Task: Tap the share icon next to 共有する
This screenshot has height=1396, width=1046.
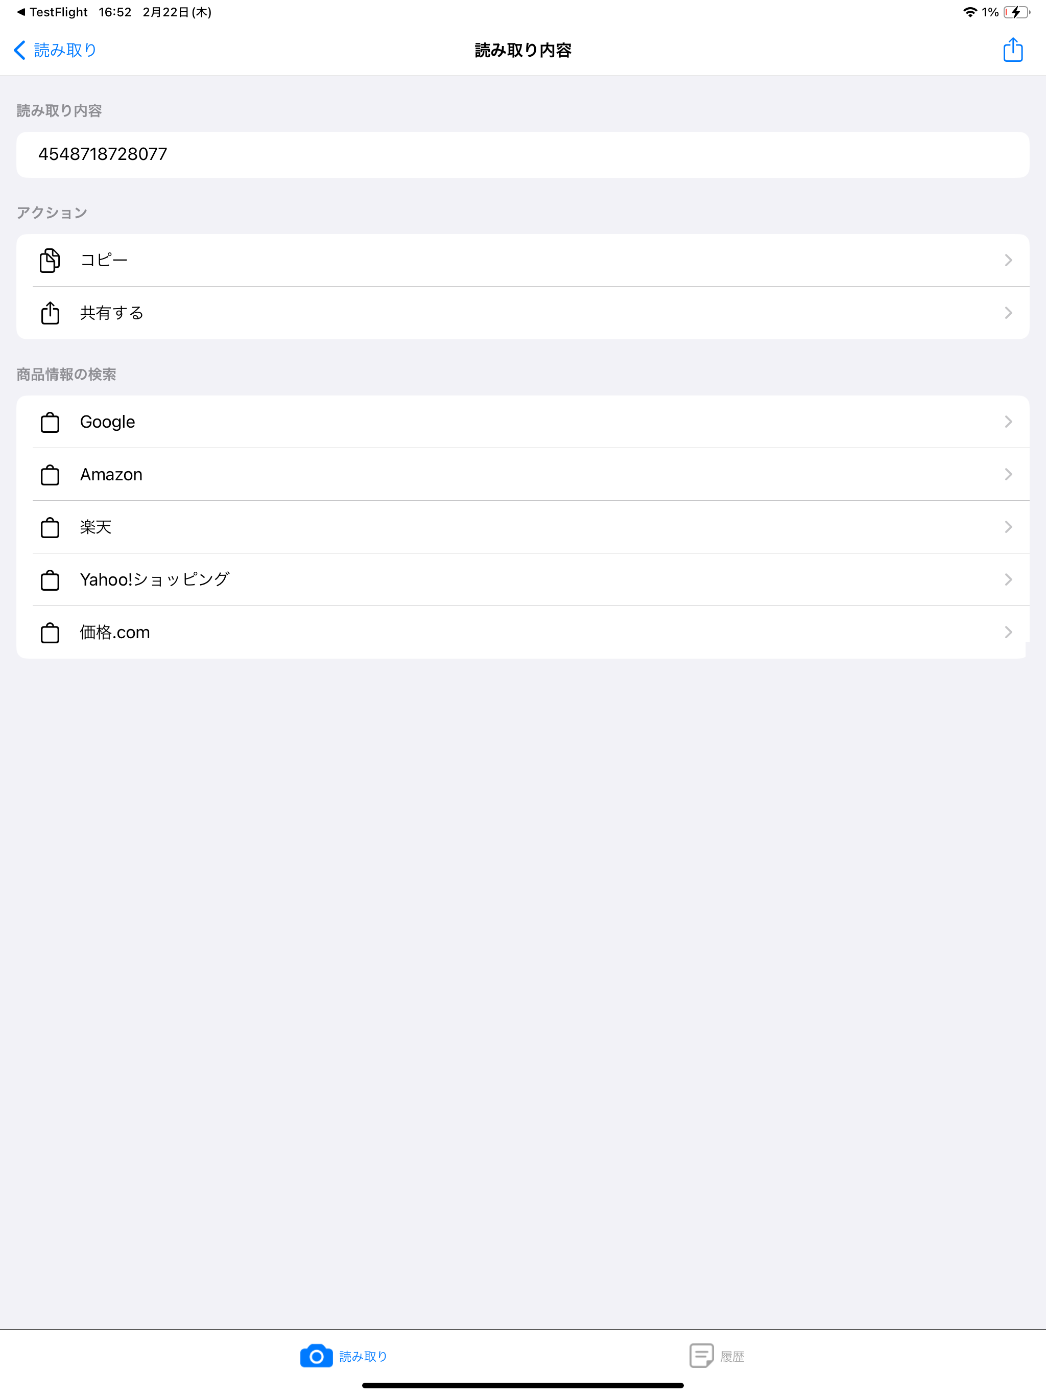Action: (x=50, y=312)
